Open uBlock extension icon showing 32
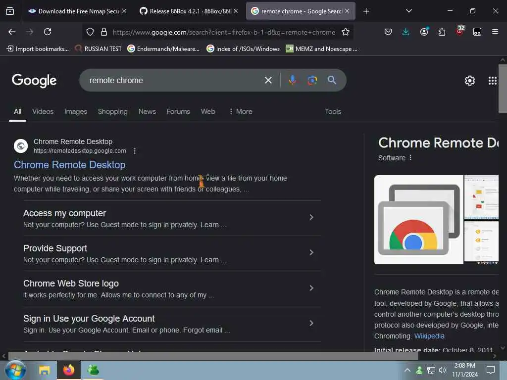This screenshot has width=507, height=380. 460,31
